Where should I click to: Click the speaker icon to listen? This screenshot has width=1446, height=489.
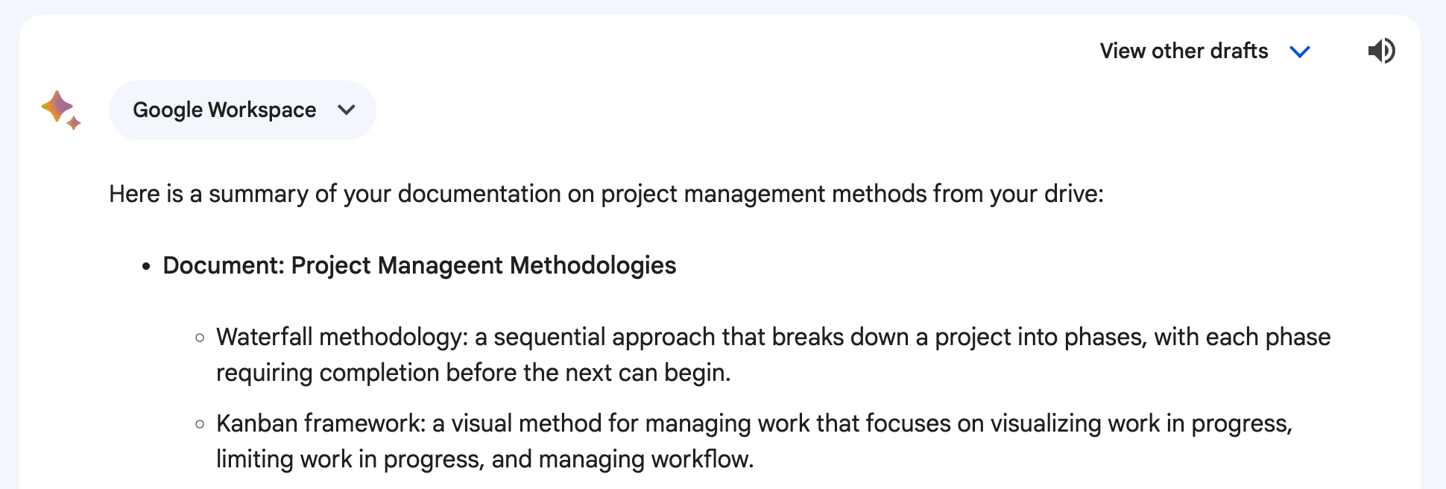pyautogui.click(x=1381, y=51)
